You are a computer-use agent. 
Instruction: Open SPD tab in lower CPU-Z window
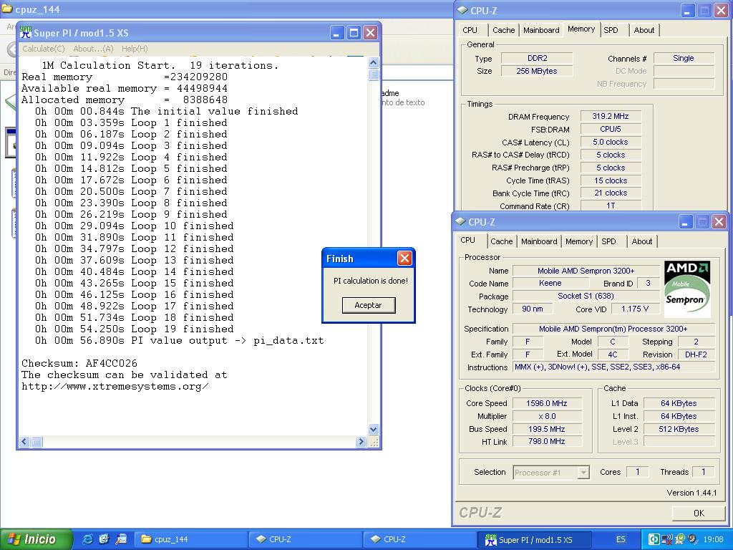(608, 241)
